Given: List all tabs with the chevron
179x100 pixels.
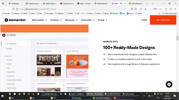Looking at the screenshot, I should 152,4.
